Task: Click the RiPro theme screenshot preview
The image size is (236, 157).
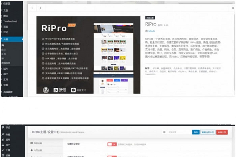Action: tap(88, 55)
